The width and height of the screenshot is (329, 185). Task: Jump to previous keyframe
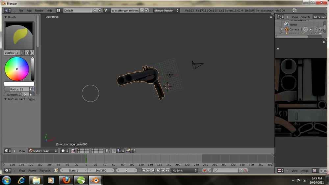click(148, 171)
